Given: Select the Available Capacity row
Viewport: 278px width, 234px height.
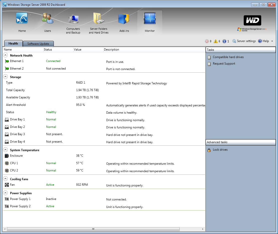Looking at the screenshot, I should (104, 97).
